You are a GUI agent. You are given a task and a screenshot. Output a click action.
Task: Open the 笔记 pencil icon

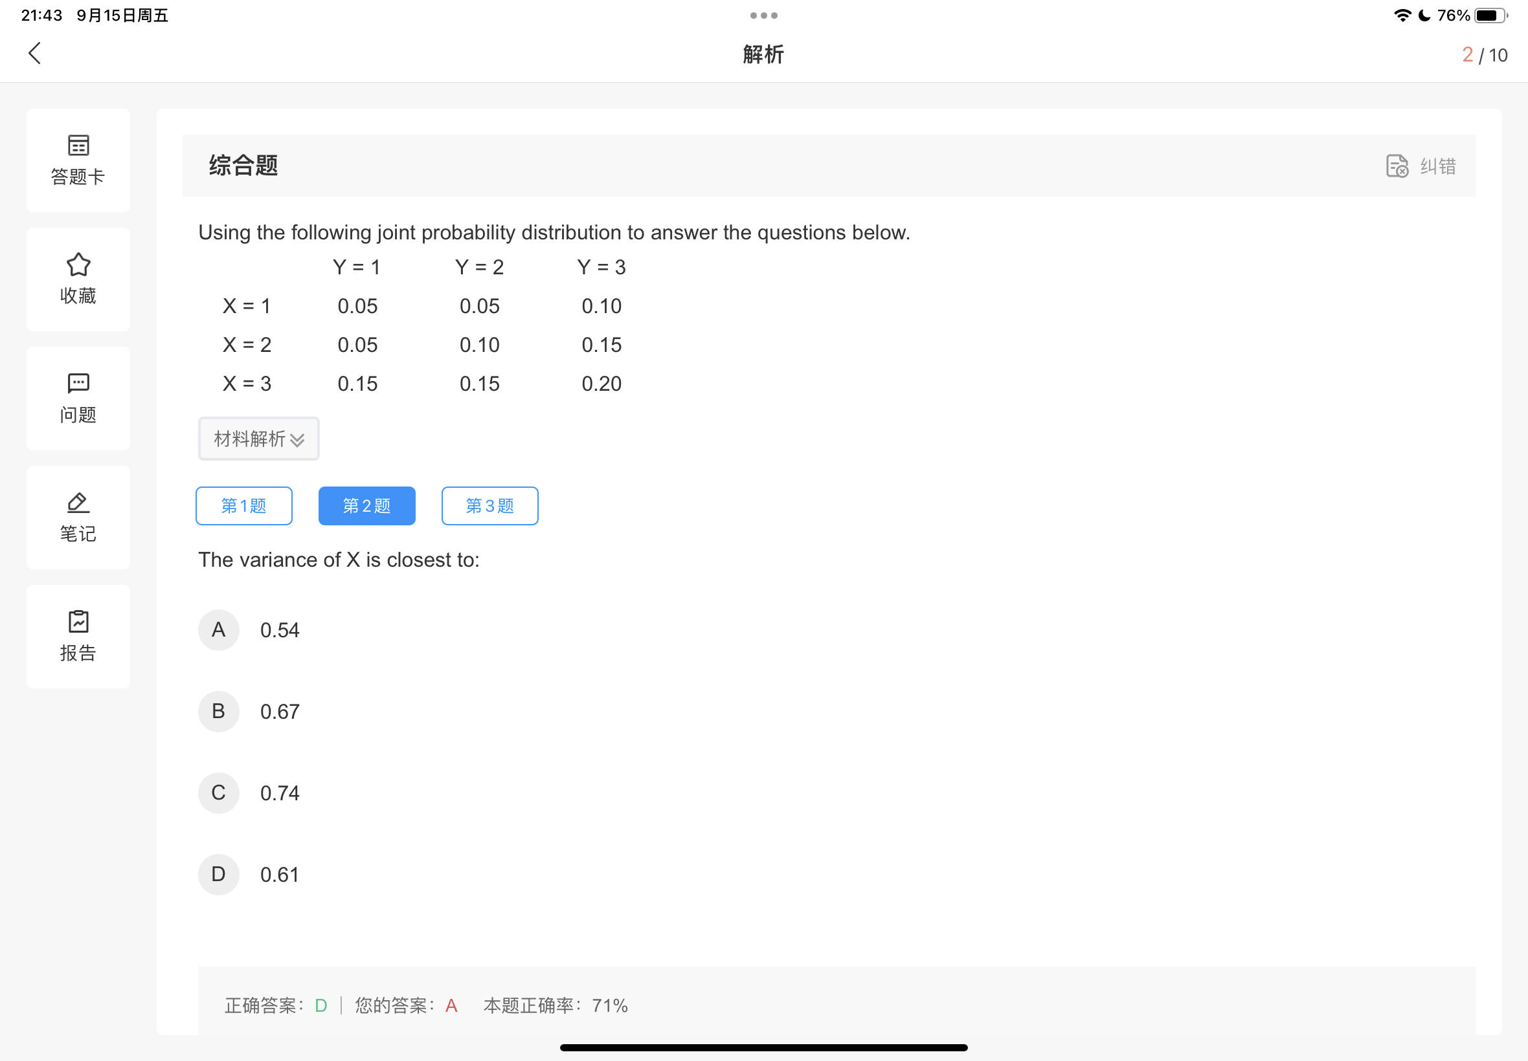78,503
